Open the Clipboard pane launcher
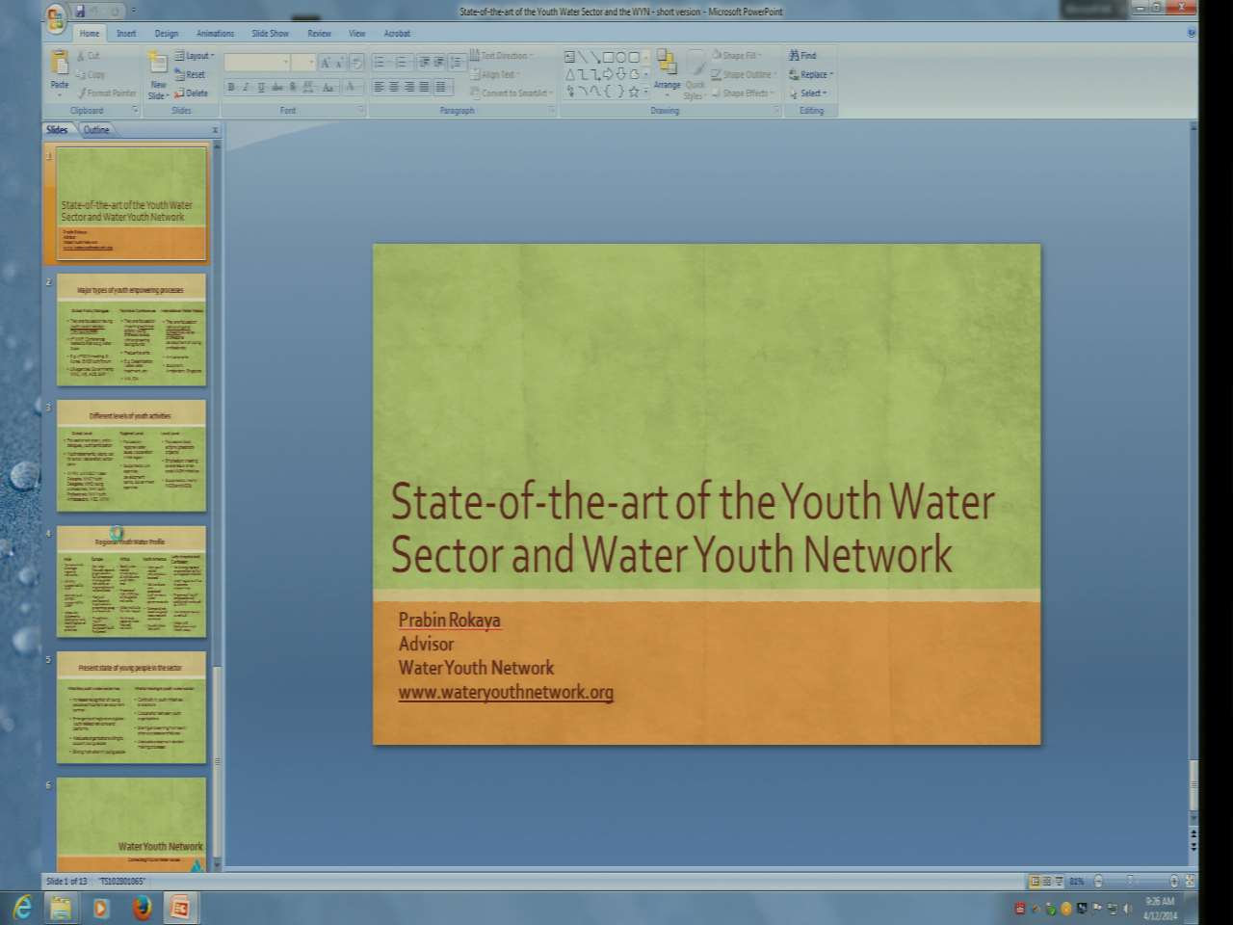 coord(135,110)
